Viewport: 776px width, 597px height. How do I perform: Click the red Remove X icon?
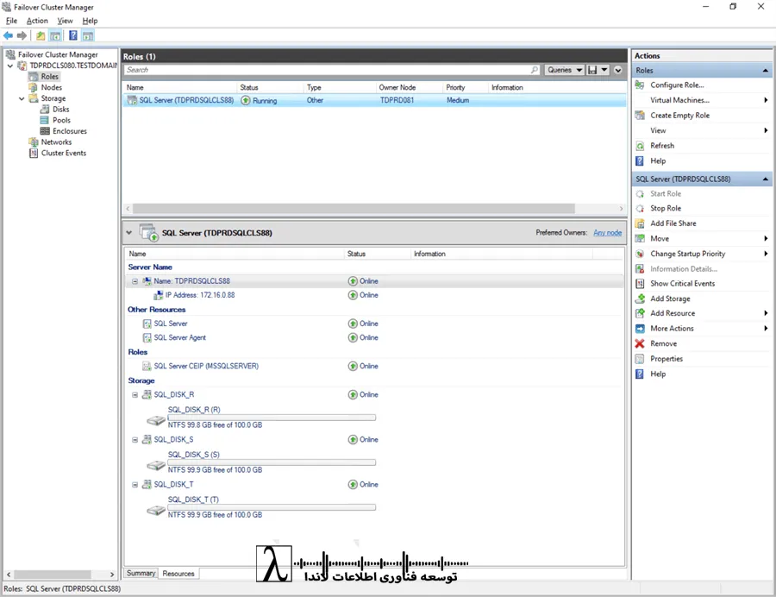pyautogui.click(x=640, y=343)
